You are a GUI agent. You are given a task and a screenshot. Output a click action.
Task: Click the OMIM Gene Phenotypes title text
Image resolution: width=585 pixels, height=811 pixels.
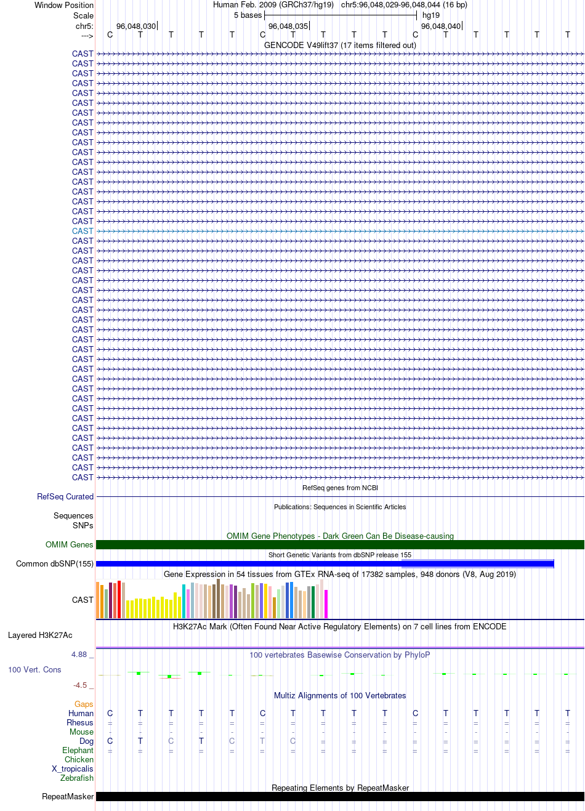point(340,536)
